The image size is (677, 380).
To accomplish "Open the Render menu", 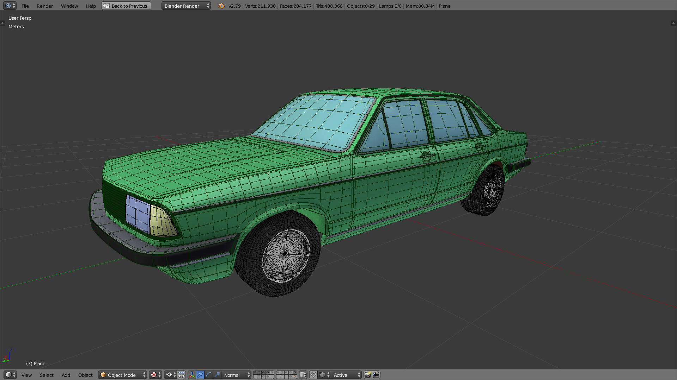I will click(x=45, y=6).
